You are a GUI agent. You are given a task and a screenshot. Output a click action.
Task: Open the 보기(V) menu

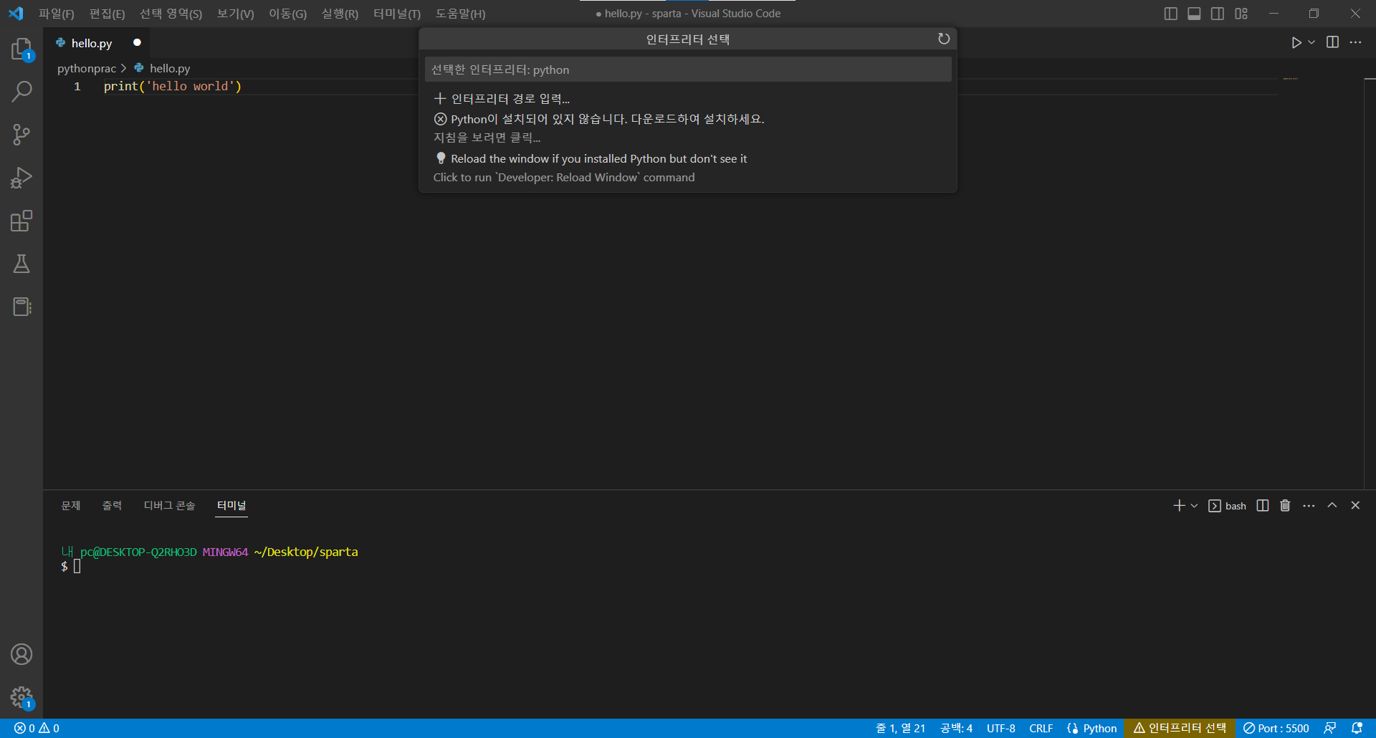pyautogui.click(x=236, y=14)
